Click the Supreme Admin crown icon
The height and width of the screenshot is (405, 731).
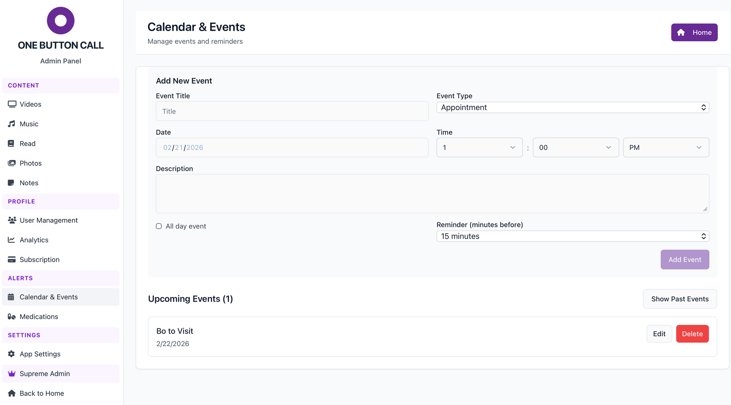pos(12,374)
